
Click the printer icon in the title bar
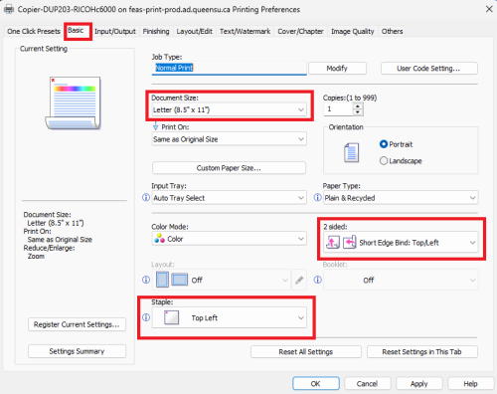coord(9,9)
